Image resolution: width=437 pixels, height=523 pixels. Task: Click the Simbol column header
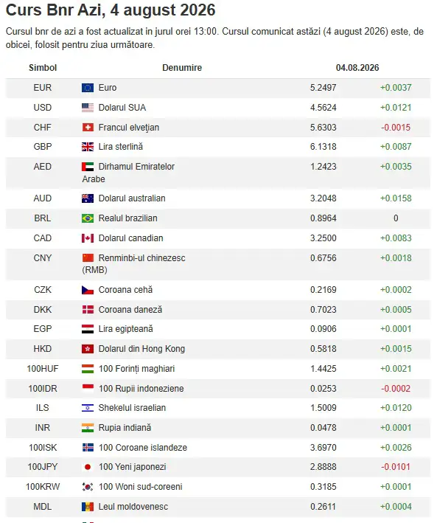[43, 68]
